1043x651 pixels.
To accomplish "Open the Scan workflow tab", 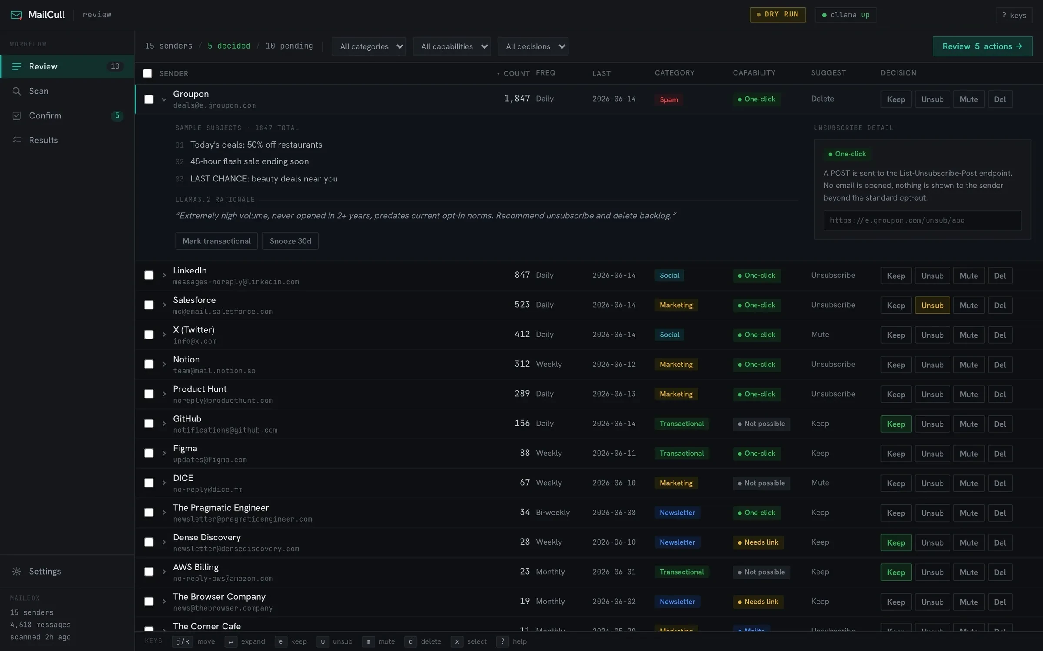I will pos(67,91).
